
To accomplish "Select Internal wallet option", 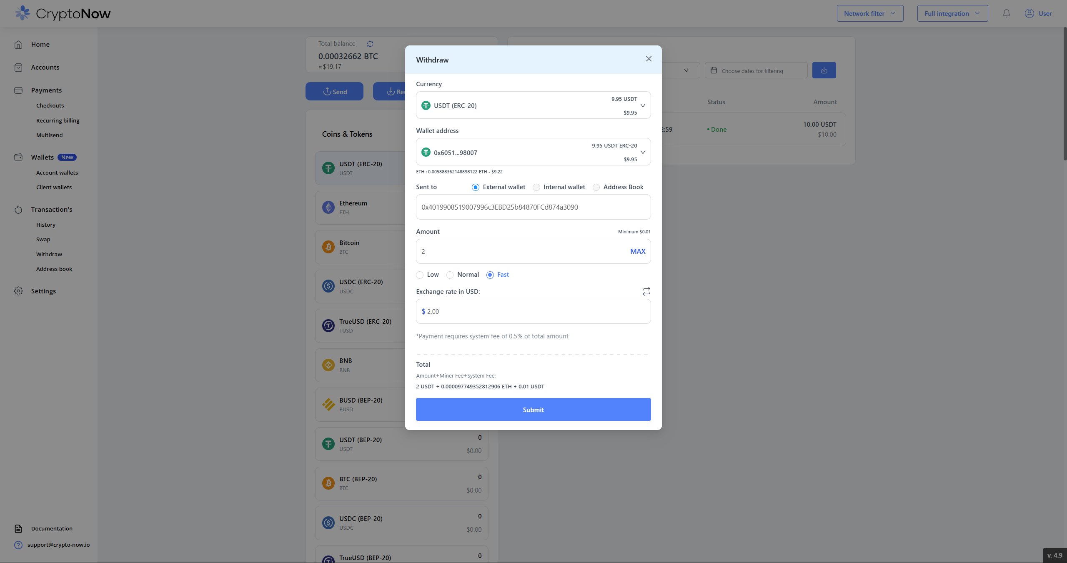I will point(536,187).
